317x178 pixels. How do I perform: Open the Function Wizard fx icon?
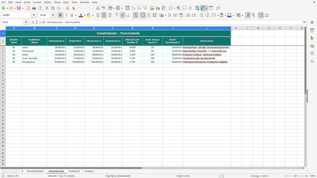(33, 22)
